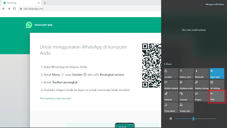Go forward in the browser
This screenshot has height=128, width=227.
[9, 9]
